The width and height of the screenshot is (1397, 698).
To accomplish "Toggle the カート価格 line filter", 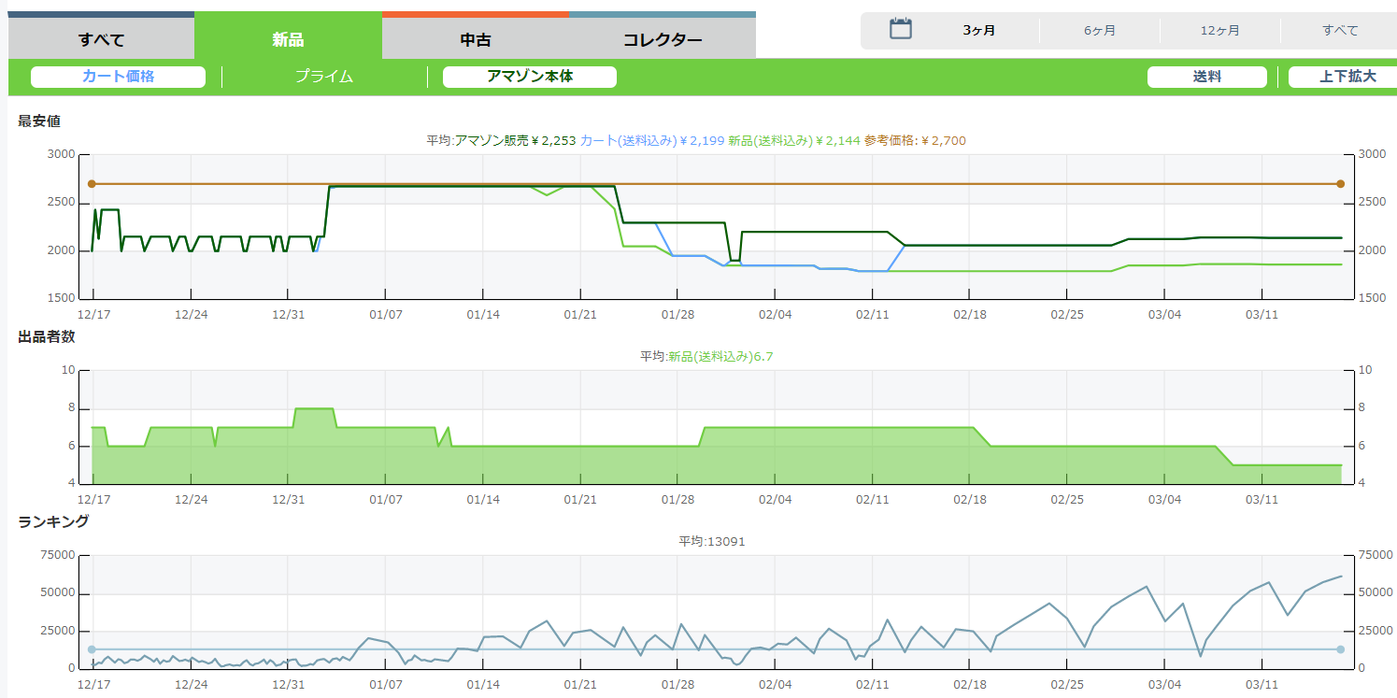I will click(118, 77).
